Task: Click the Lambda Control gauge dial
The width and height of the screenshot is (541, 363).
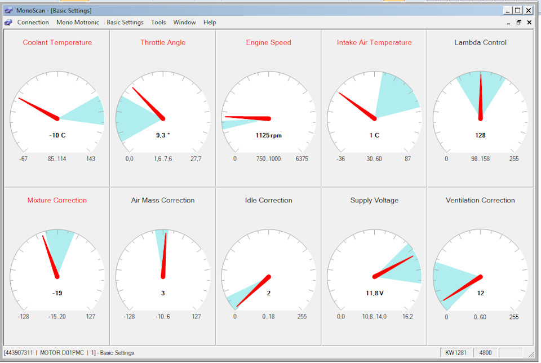Action: coord(480,112)
